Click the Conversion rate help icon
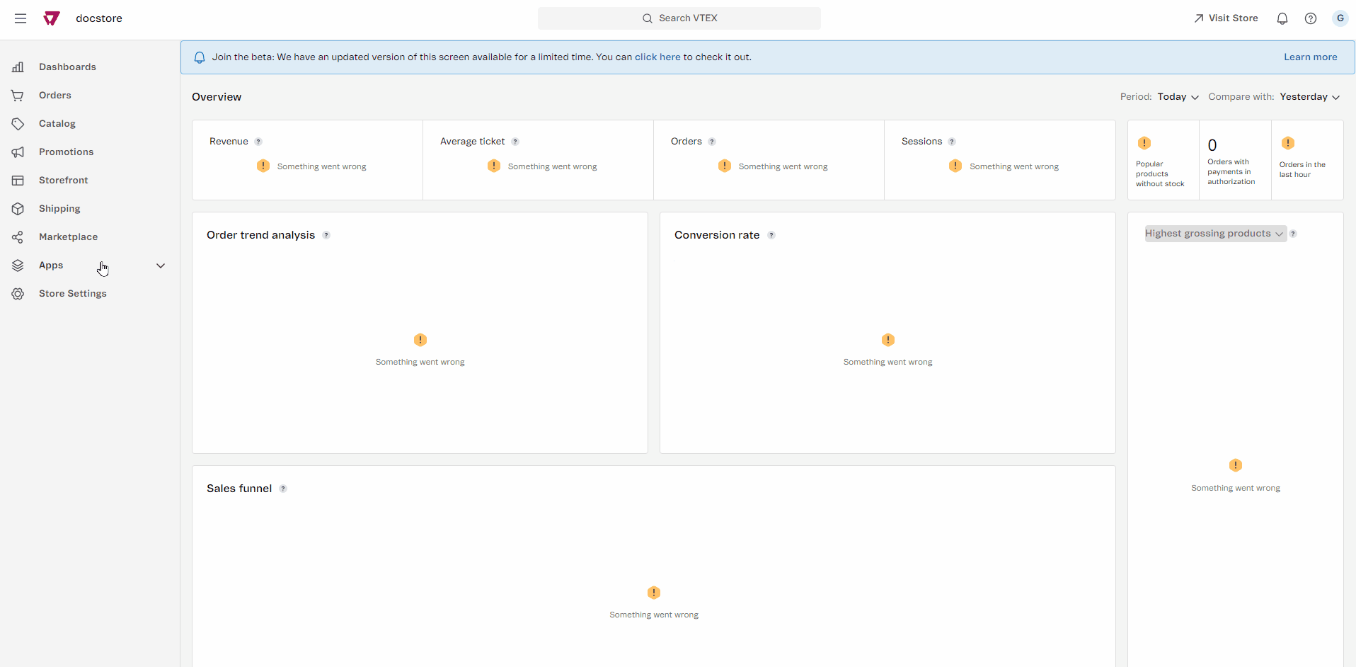This screenshot has height=667, width=1356. [771, 235]
